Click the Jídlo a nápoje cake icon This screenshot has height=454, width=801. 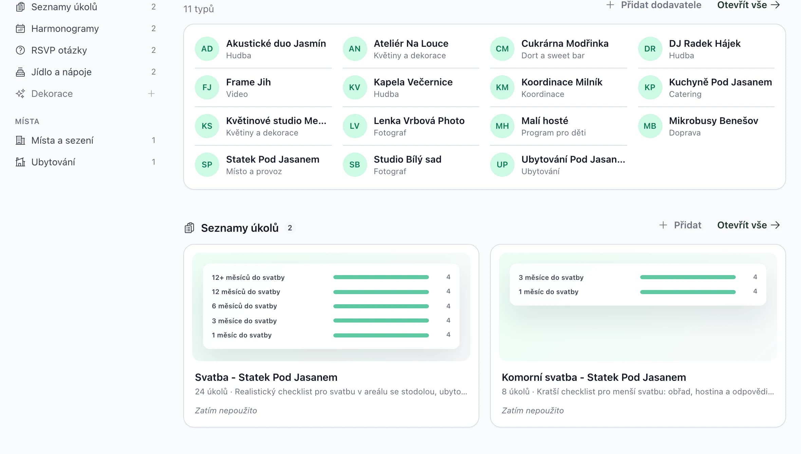point(20,72)
